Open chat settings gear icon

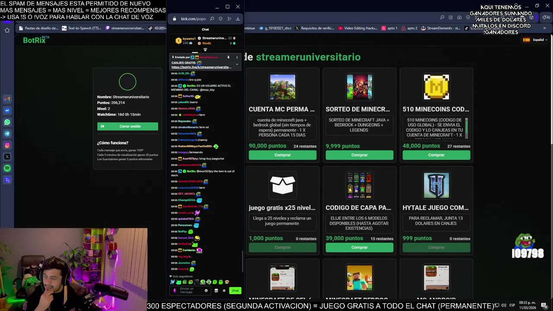[224, 291]
